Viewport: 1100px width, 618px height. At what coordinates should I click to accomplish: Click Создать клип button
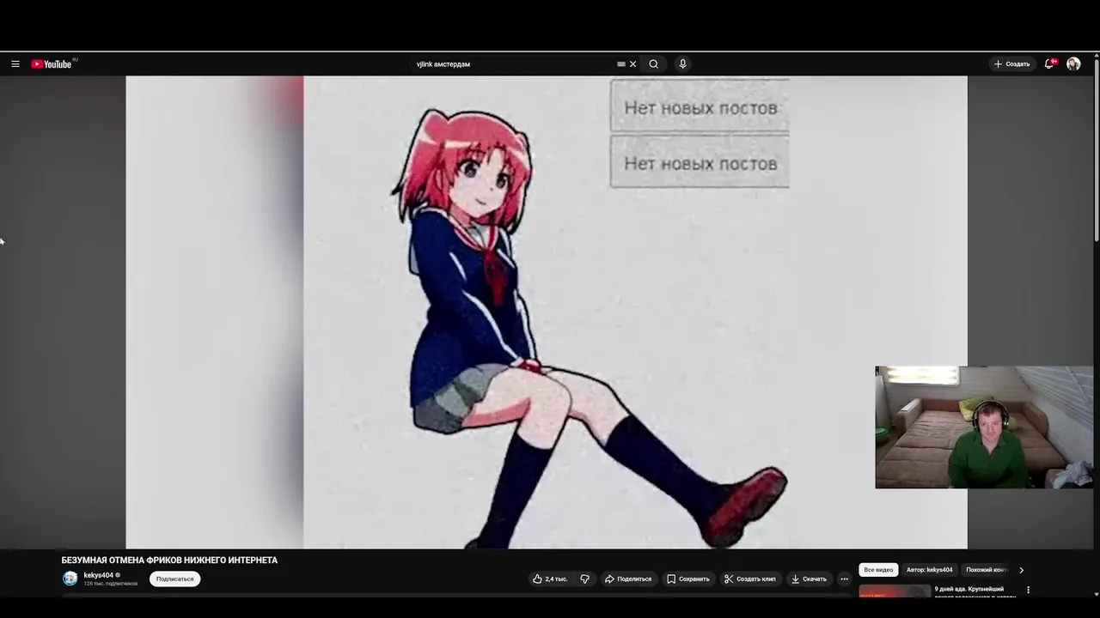(750, 579)
